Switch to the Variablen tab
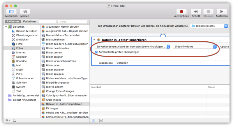Viewport: 233px width, 126px height. coord(29,22)
